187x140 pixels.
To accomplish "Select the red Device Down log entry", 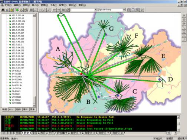I will [x=89, y=126].
